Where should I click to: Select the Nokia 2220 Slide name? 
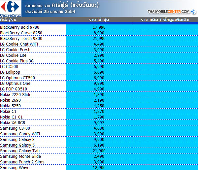(16, 95)
